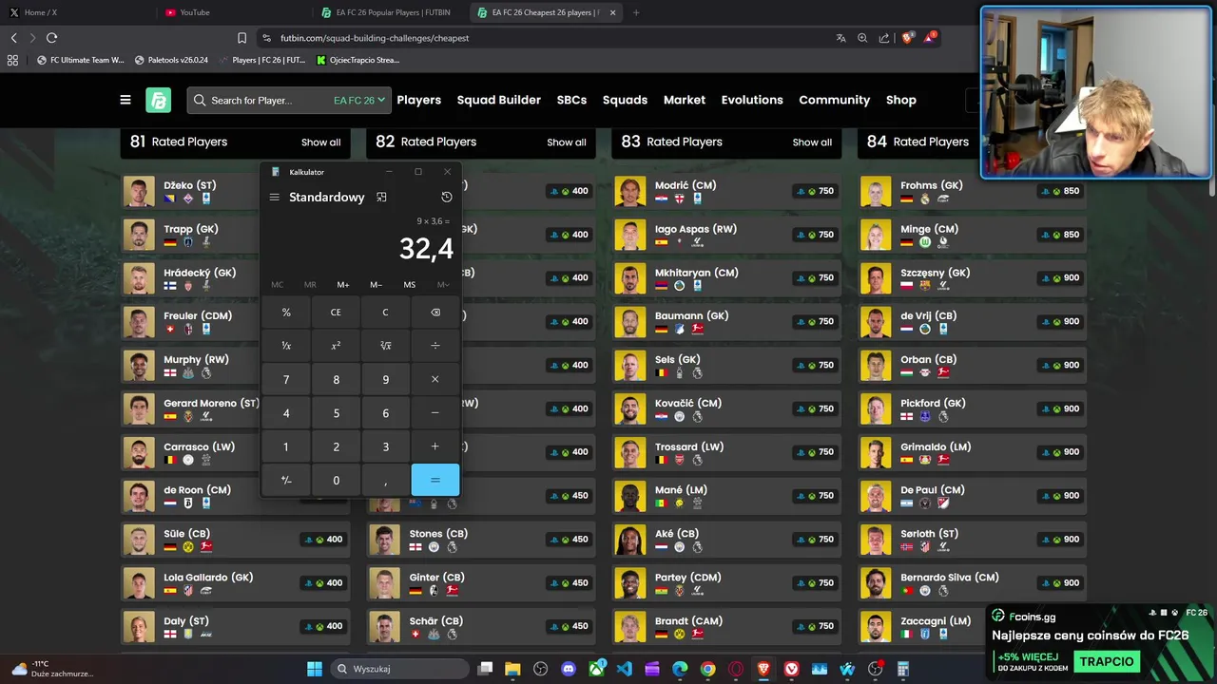Viewport: 1217px width, 684px height.
Task: Open the Squads menu item
Action: coord(625,100)
